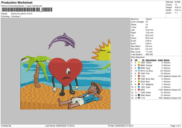Screen dimensions: 182x128
Task: Click the 'Ice Blue' description text
Action: pyautogui.click(x=149, y=71)
